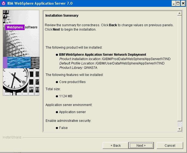Click the InstallShield label
Screen dimensions: 187x153
(x=12, y=137)
